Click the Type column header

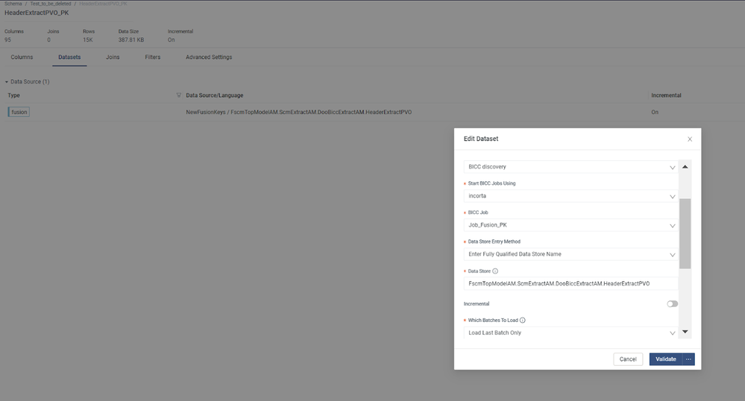coord(13,95)
